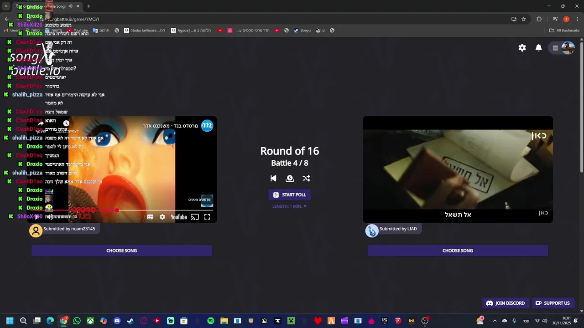Screen dimensions: 584x328
Task: Open the Chrome media controls icon
Action: 555,19
